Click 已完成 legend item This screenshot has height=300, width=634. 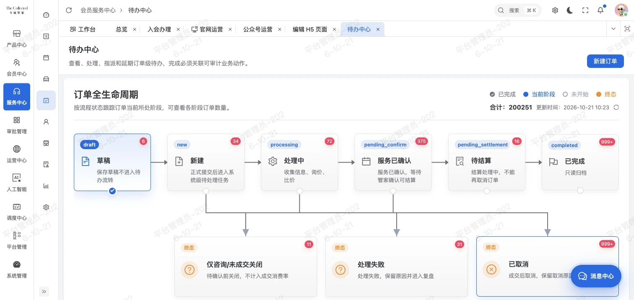[503, 94]
